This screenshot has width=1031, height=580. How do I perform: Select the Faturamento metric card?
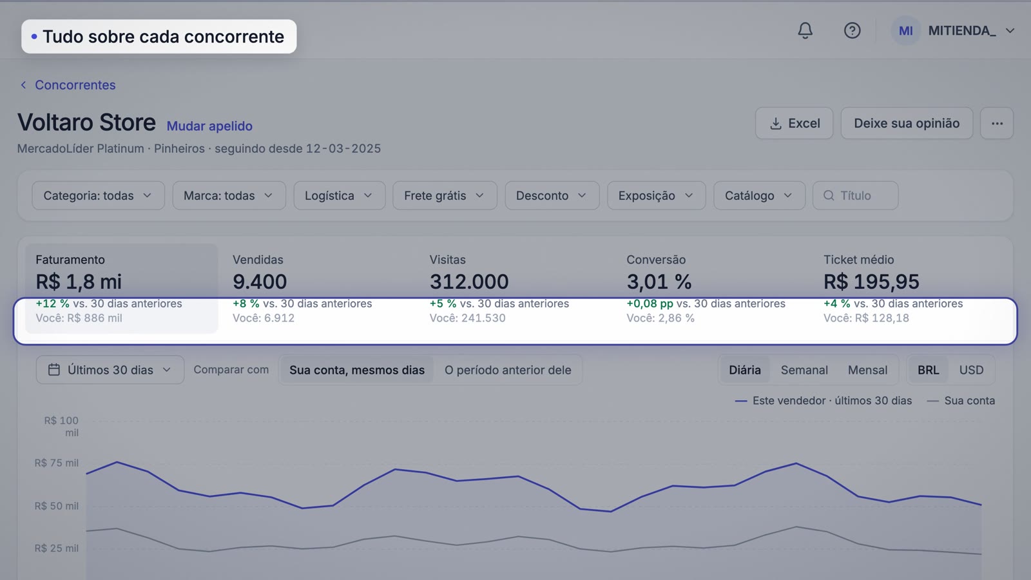pyautogui.click(x=121, y=288)
